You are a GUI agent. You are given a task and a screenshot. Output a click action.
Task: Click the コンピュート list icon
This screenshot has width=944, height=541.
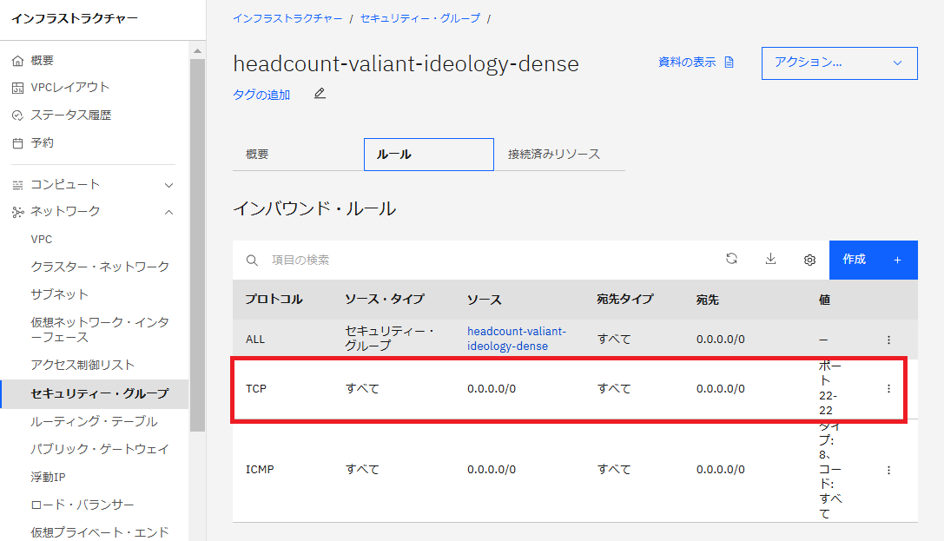[18, 185]
